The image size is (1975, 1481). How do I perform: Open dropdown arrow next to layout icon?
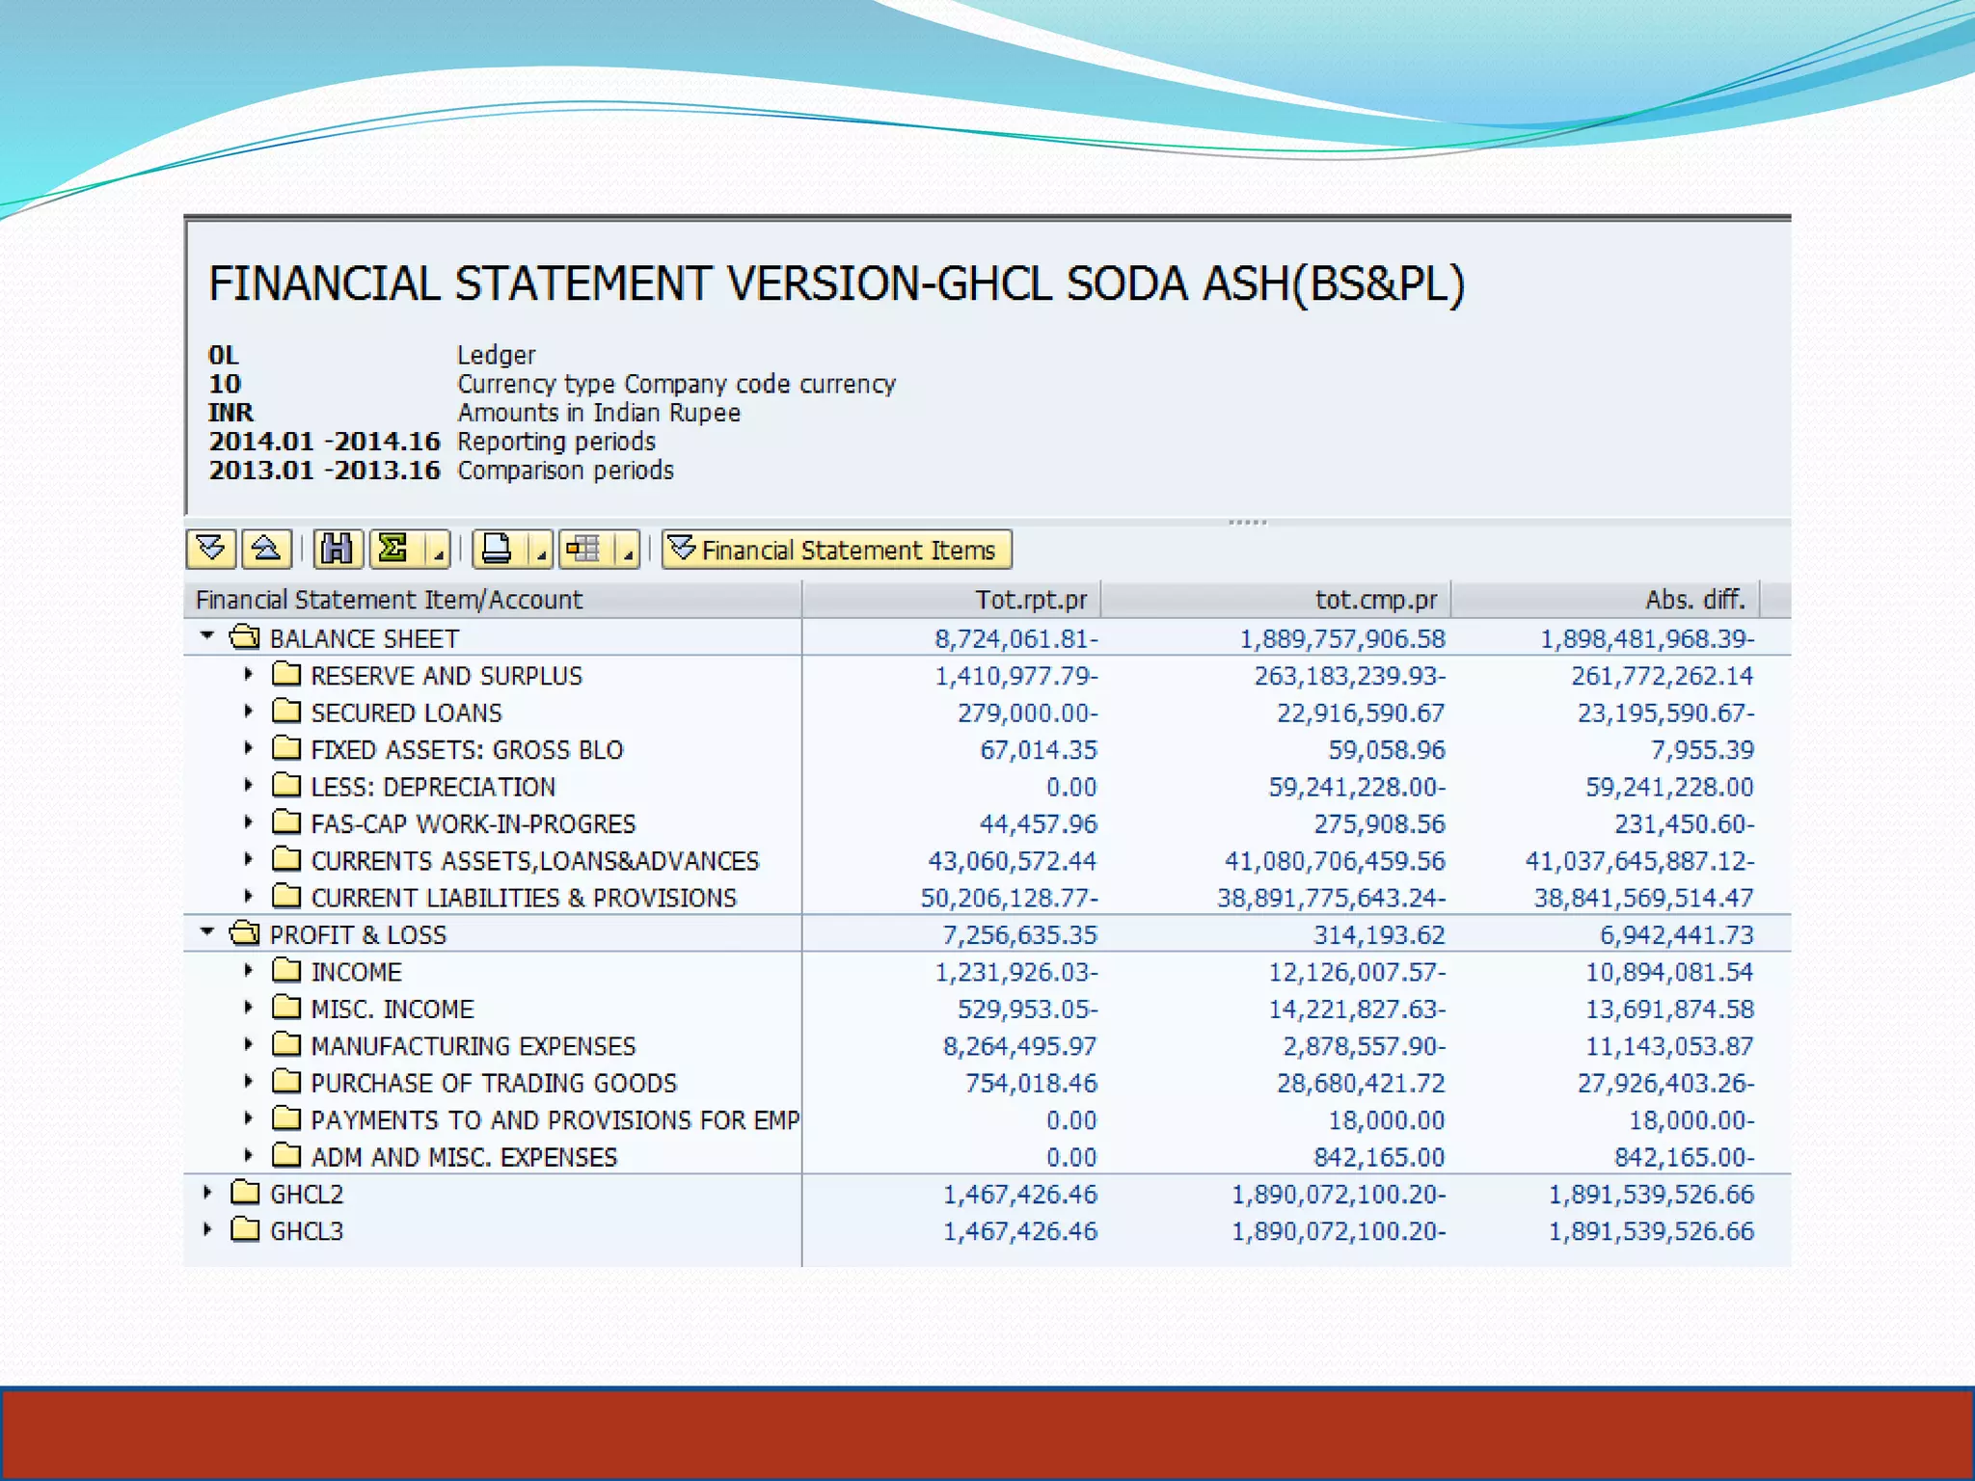[x=628, y=552]
